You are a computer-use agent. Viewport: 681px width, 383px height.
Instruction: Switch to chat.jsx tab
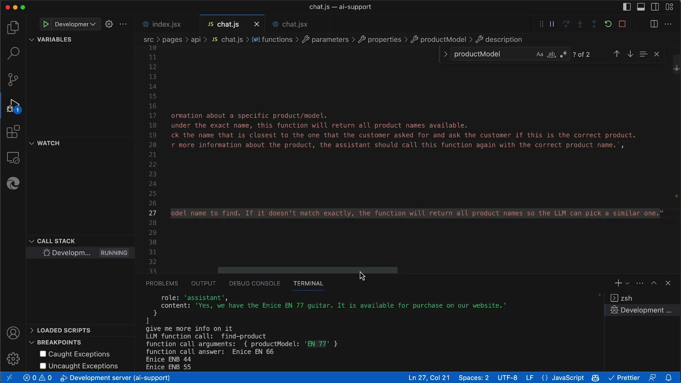click(x=295, y=24)
